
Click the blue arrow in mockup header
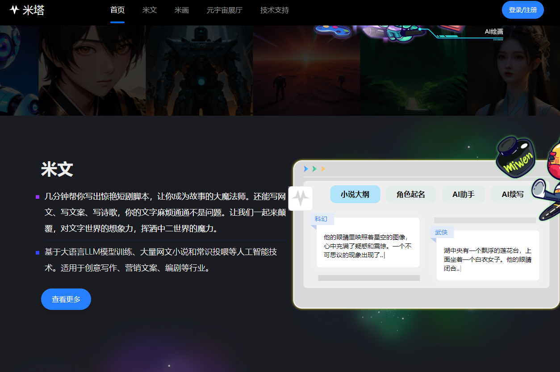point(306,169)
